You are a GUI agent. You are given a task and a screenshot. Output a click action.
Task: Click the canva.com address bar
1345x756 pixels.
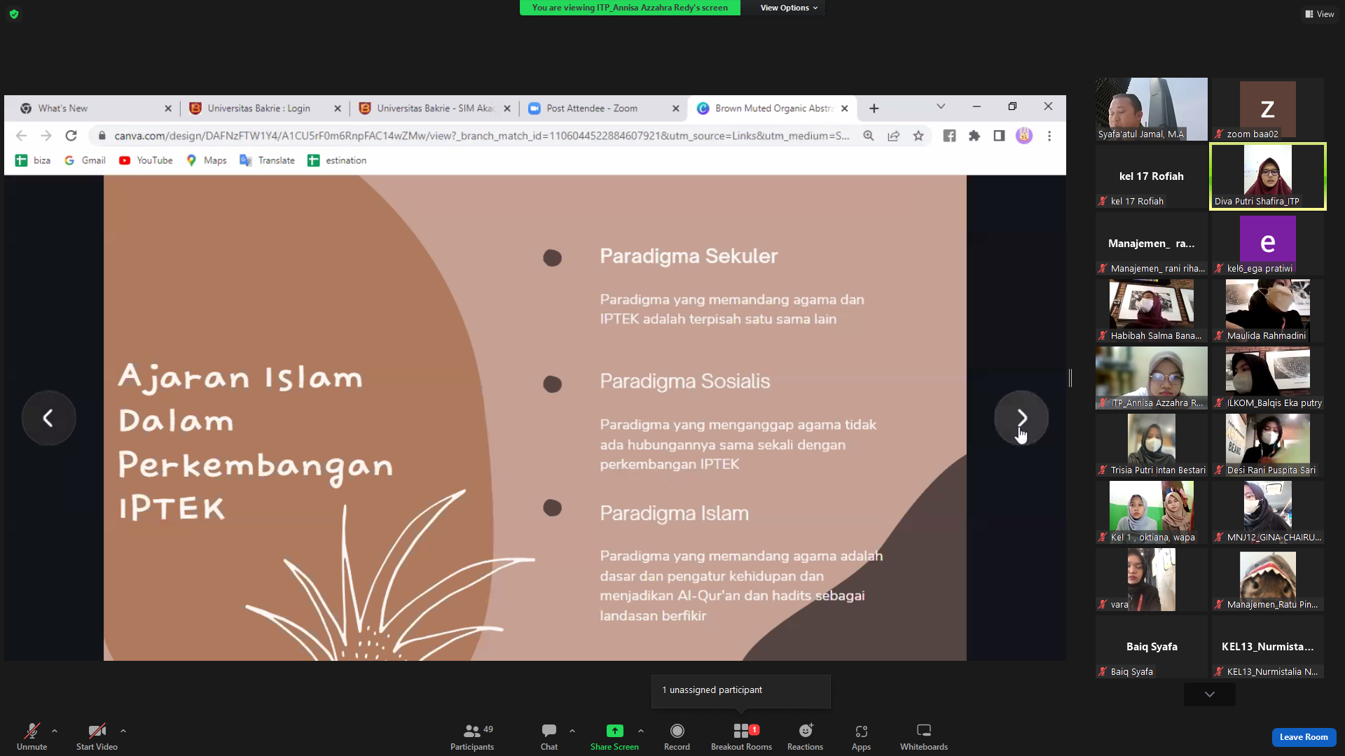coord(481,136)
